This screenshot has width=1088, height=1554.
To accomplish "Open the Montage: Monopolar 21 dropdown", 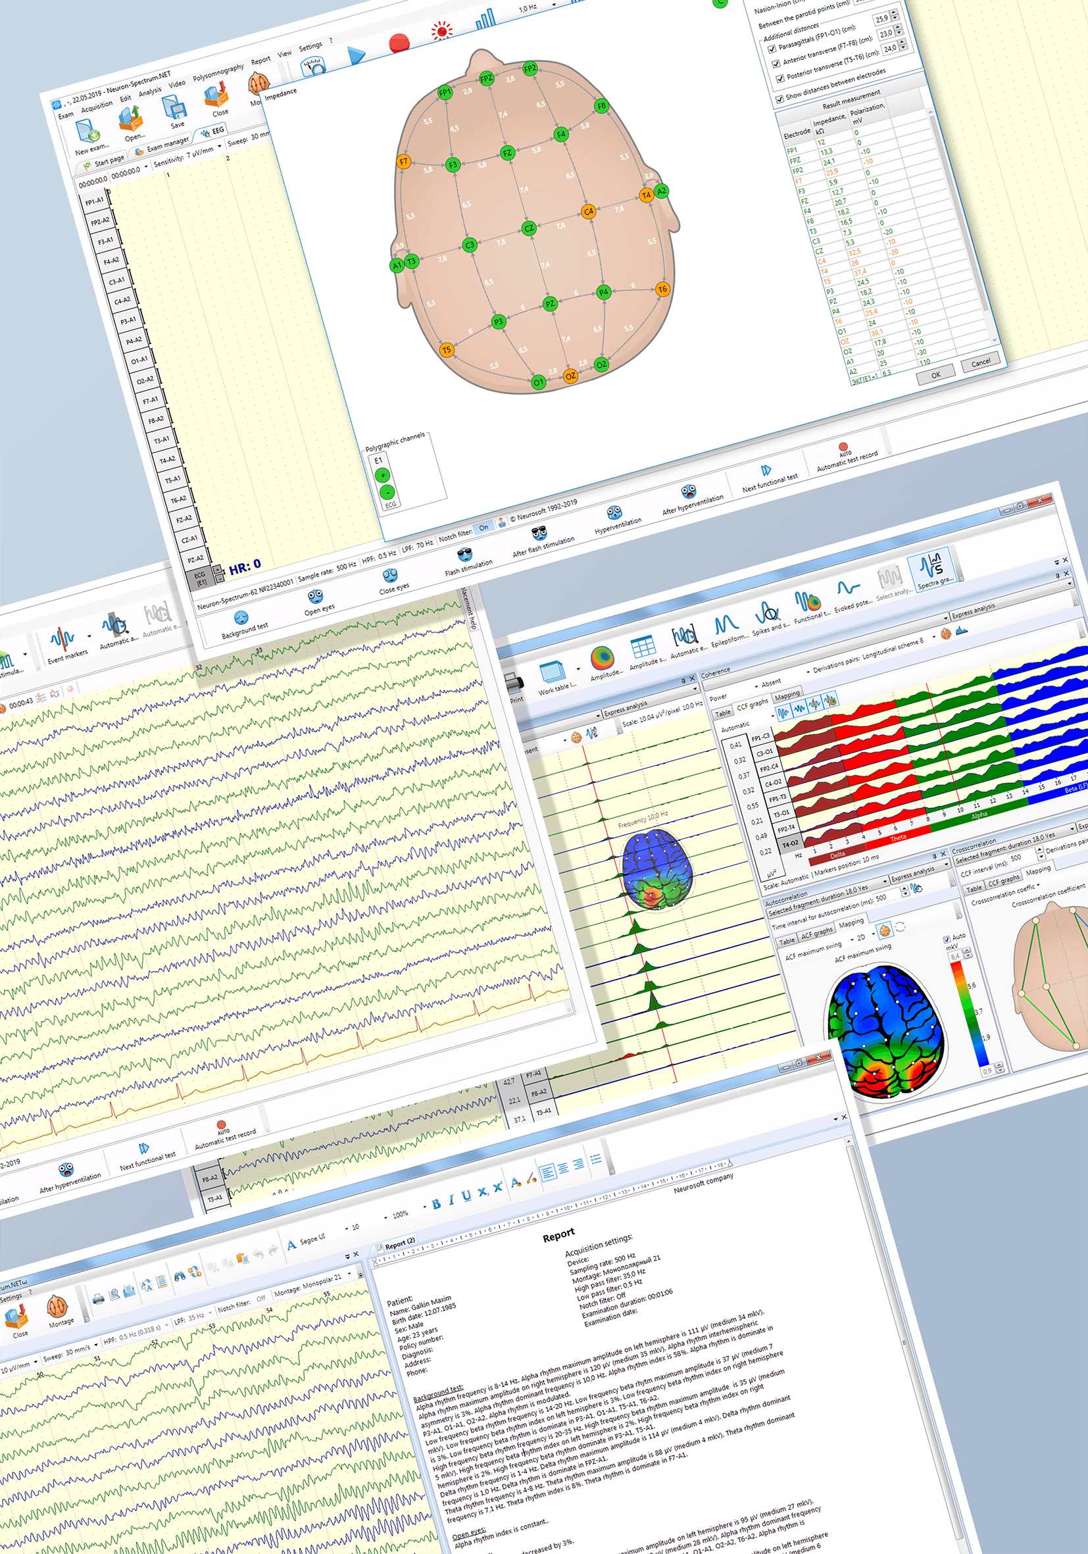I will pos(314,1286).
